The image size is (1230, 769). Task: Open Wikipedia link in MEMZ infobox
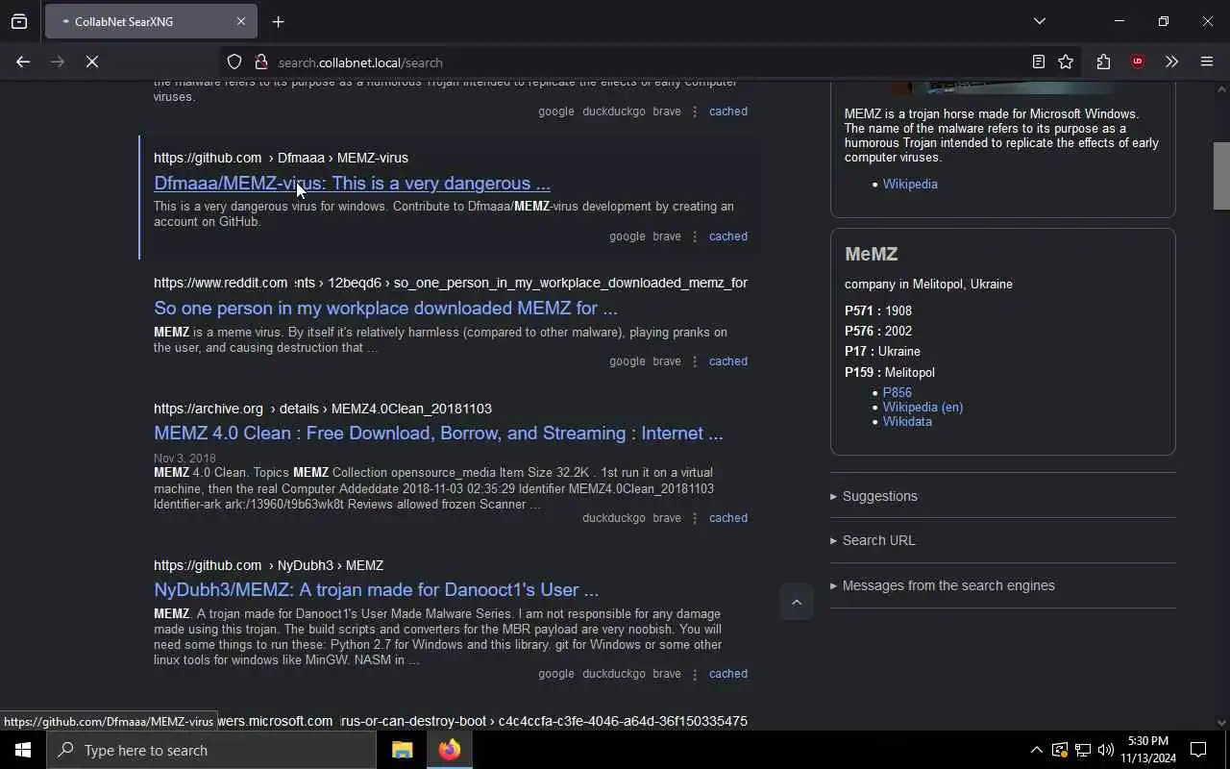coord(910,184)
